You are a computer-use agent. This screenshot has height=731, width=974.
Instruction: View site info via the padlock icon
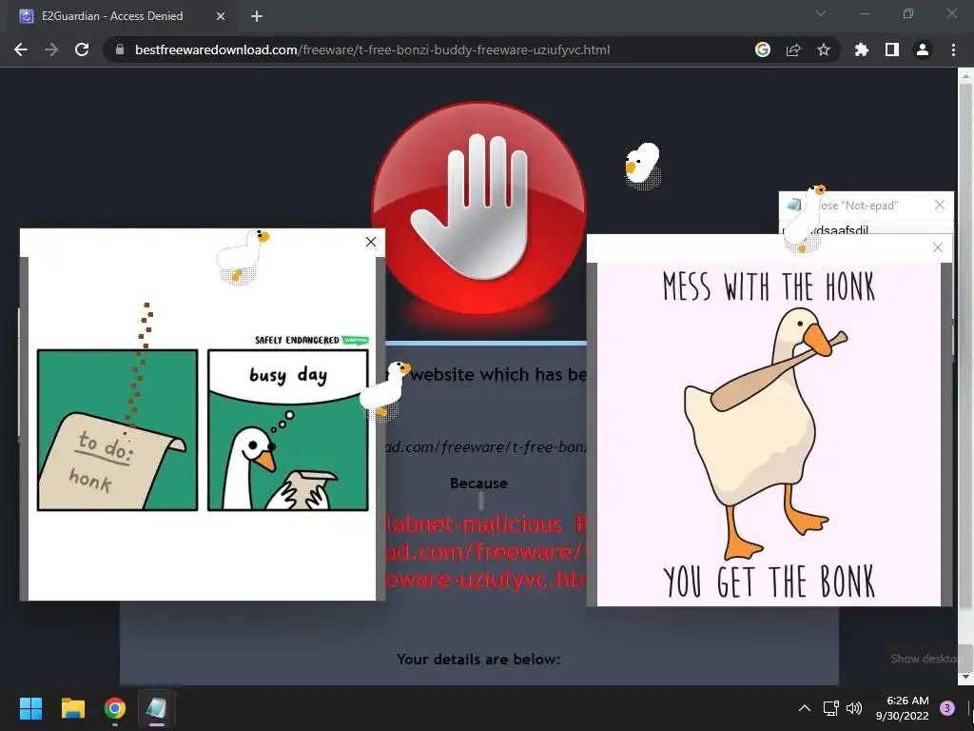point(120,49)
